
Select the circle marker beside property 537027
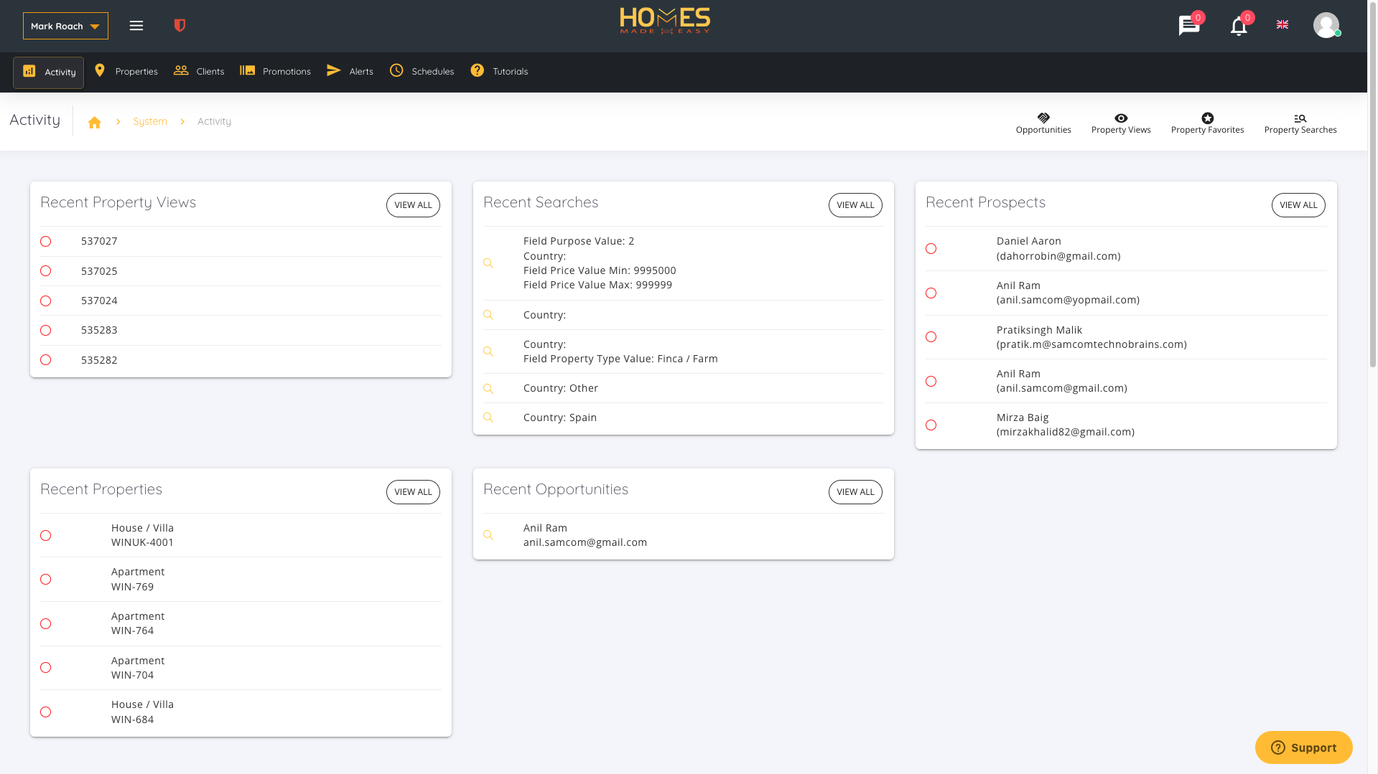[x=46, y=242]
